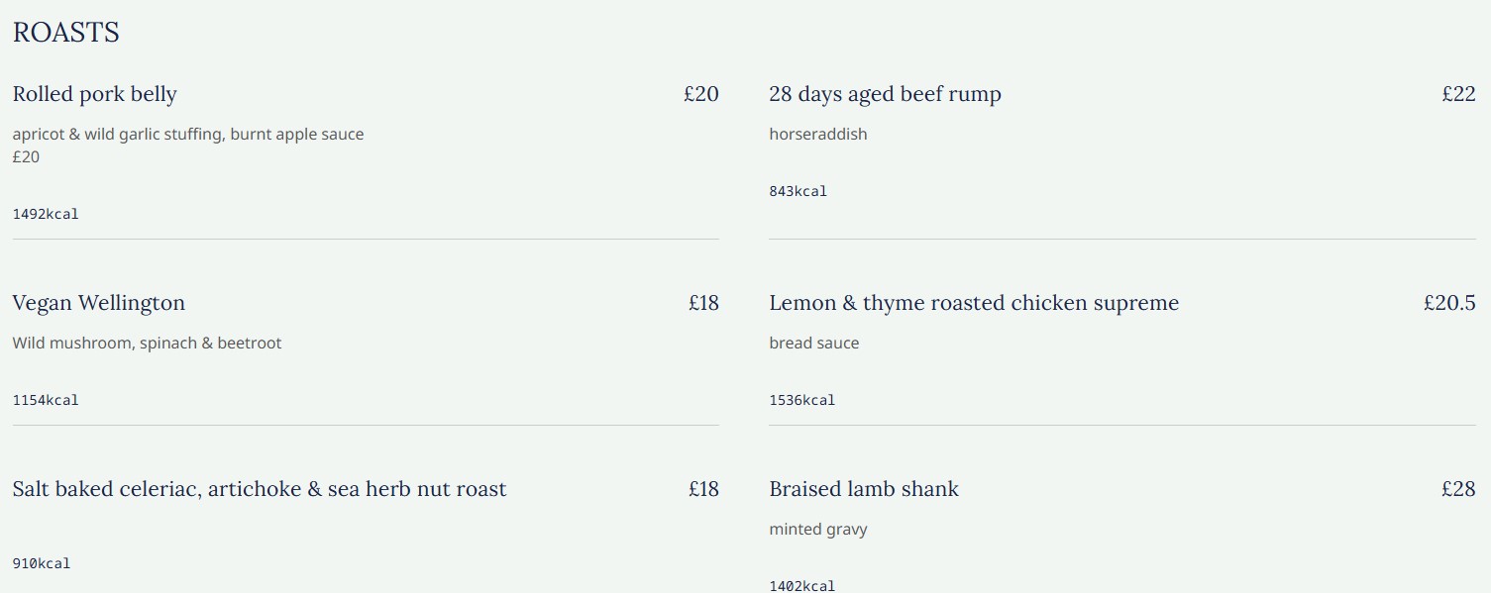
Task: Click the minted gravy description
Action: pyautogui.click(x=817, y=529)
